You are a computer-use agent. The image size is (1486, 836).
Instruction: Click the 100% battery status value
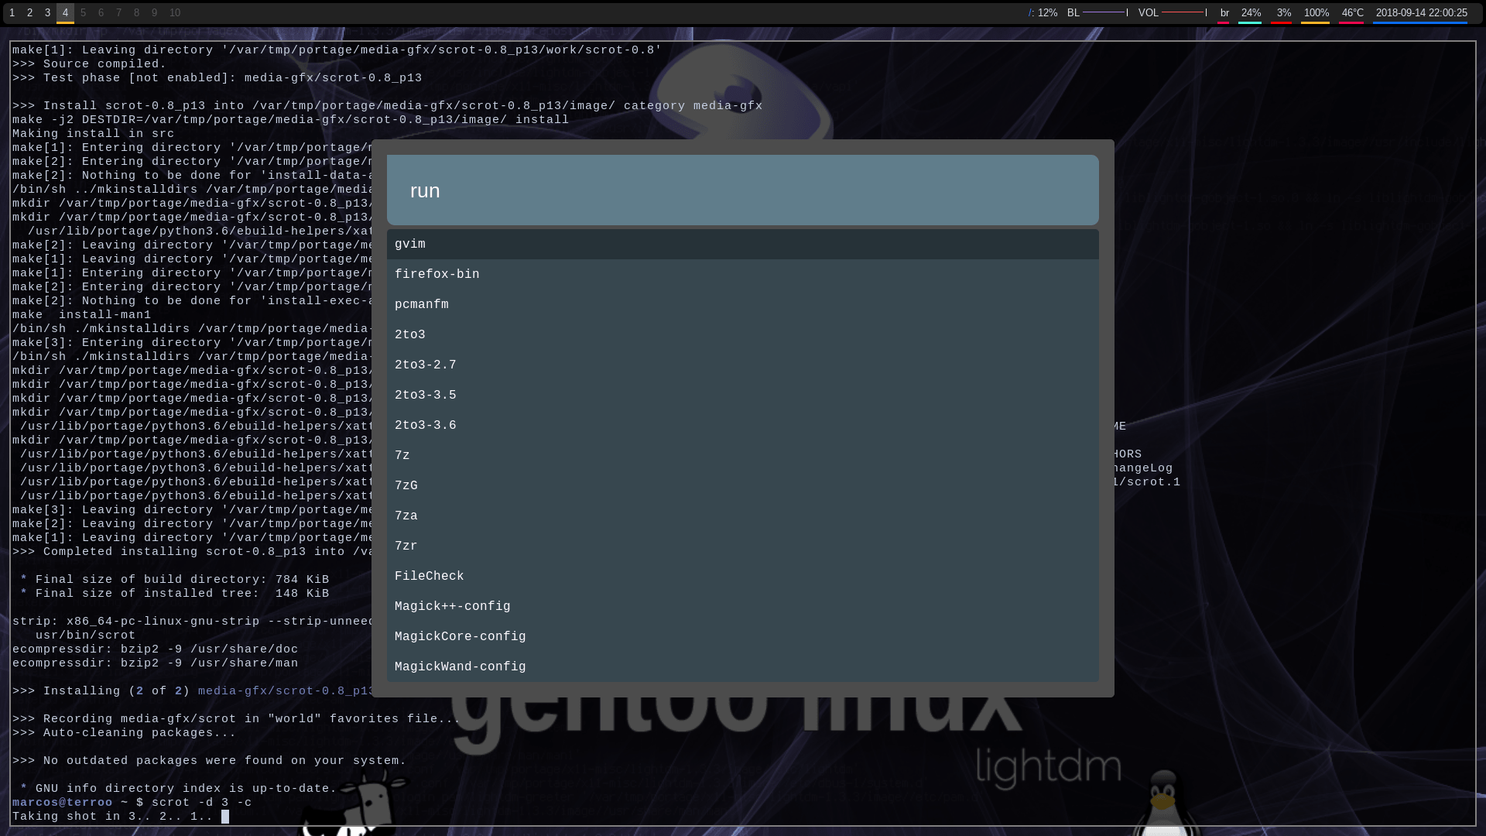(x=1317, y=12)
